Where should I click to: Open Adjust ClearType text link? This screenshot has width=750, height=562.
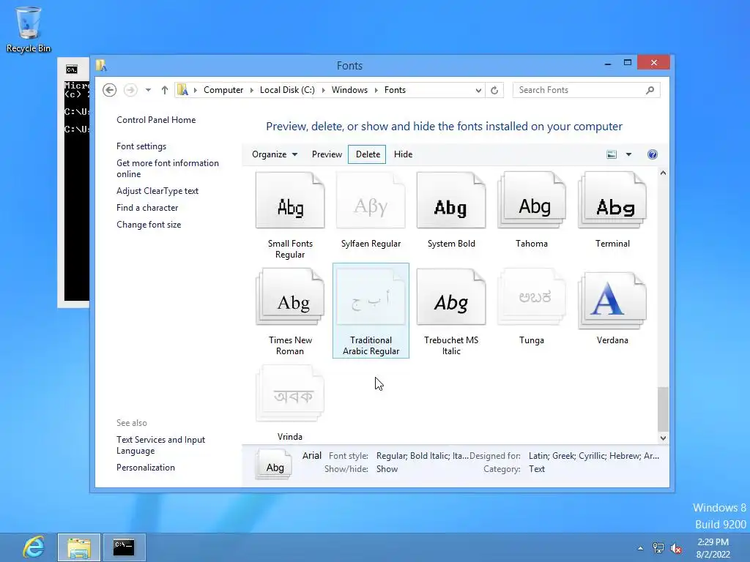(157, 191)
